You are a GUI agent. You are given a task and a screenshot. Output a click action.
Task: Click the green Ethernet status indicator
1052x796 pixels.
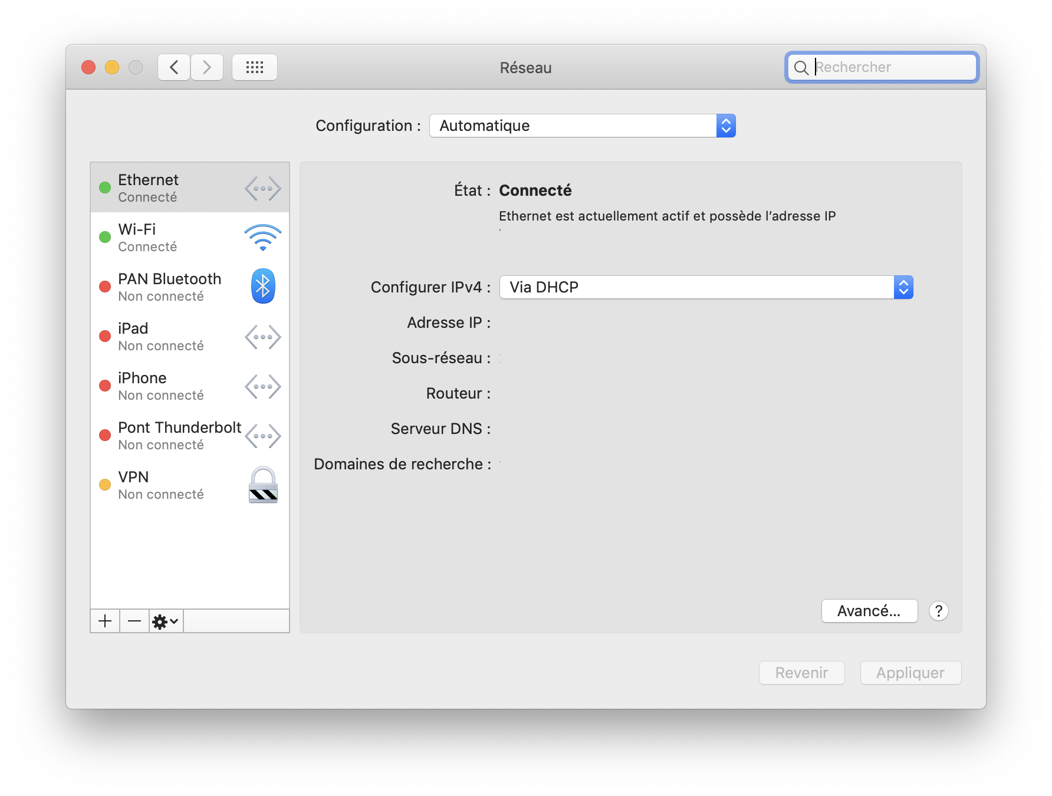[106, 187]
